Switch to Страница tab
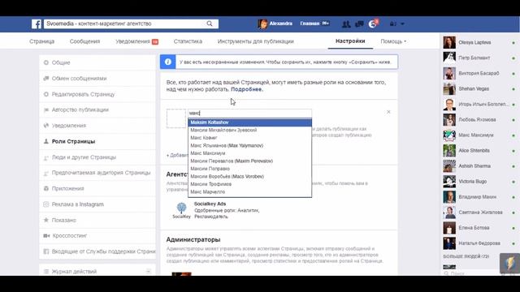This screenshot has width=520, height=292. pyautogui.click(x=41, y=41)
